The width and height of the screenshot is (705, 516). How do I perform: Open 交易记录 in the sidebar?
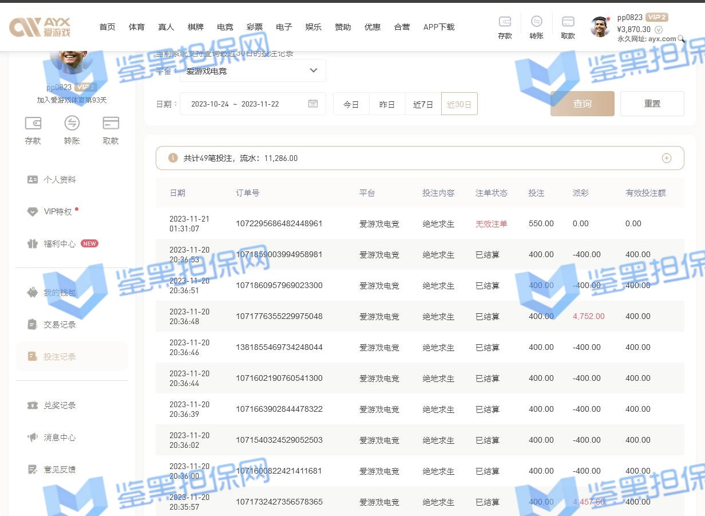(60, 325)
